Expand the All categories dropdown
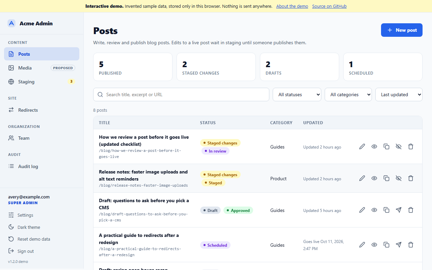 [348, 94]
